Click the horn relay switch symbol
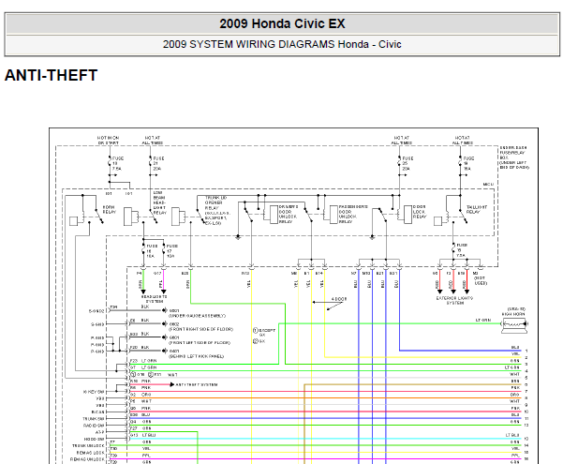Image resolution: width=563 pixels, height=464 pixels. tap(98, 216)
